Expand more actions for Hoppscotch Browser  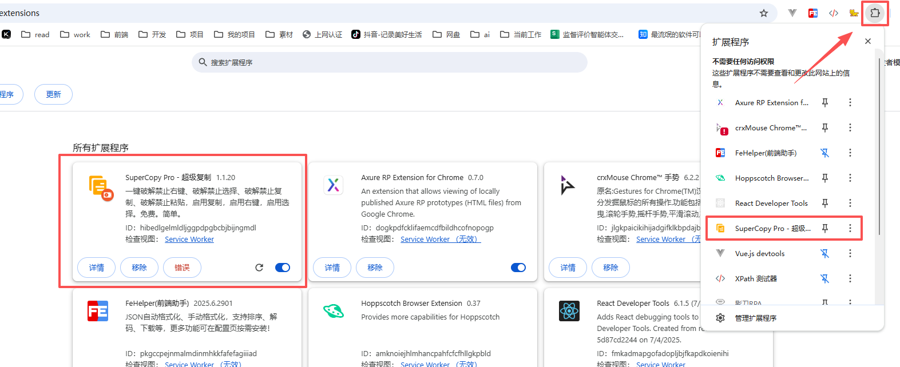[x=850, y=178]
